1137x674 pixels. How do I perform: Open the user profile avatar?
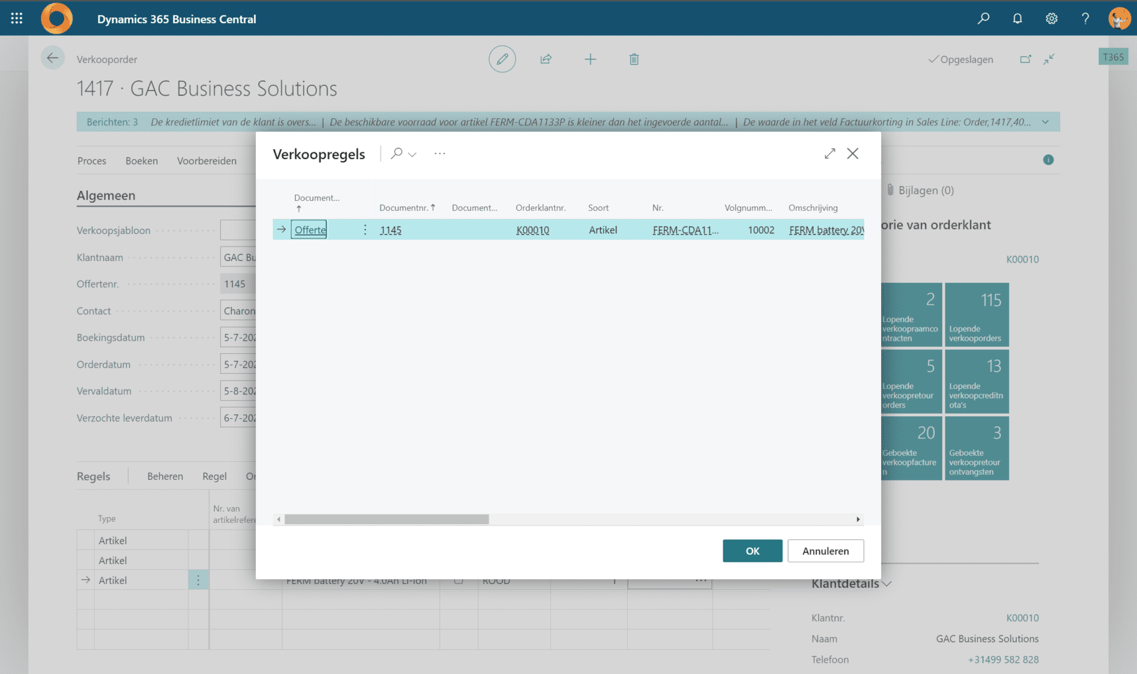click(x=1120, y=19)
